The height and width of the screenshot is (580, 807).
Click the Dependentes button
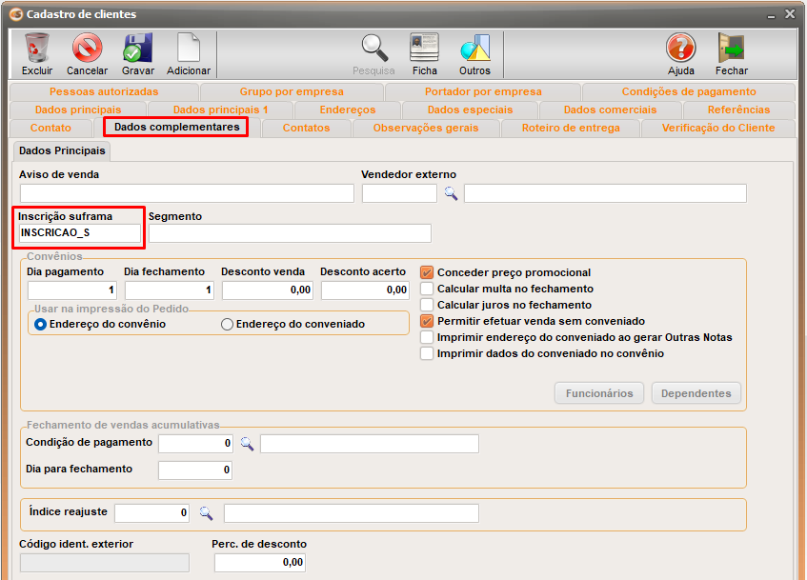coord(696,393)
